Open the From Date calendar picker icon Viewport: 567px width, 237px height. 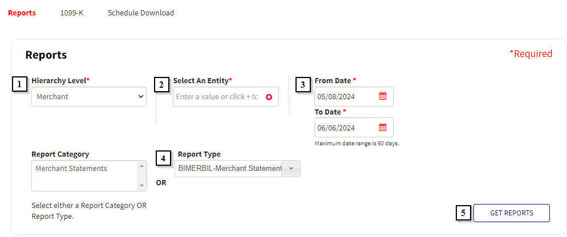tap(383, 96)
